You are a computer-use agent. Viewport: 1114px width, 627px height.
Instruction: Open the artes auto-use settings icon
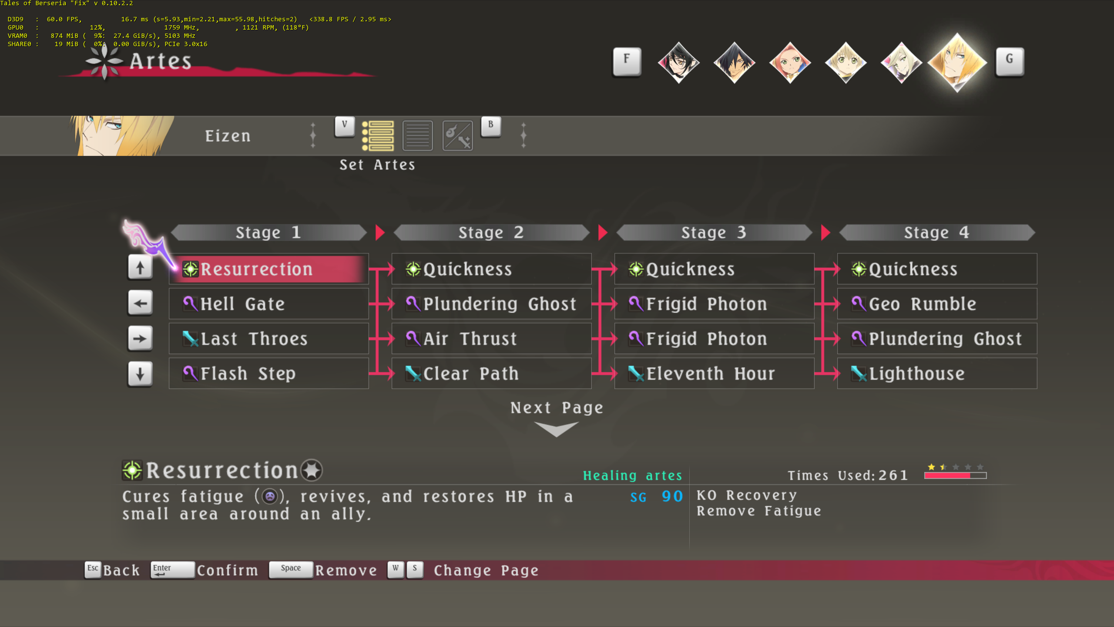(x=457, y=136)
